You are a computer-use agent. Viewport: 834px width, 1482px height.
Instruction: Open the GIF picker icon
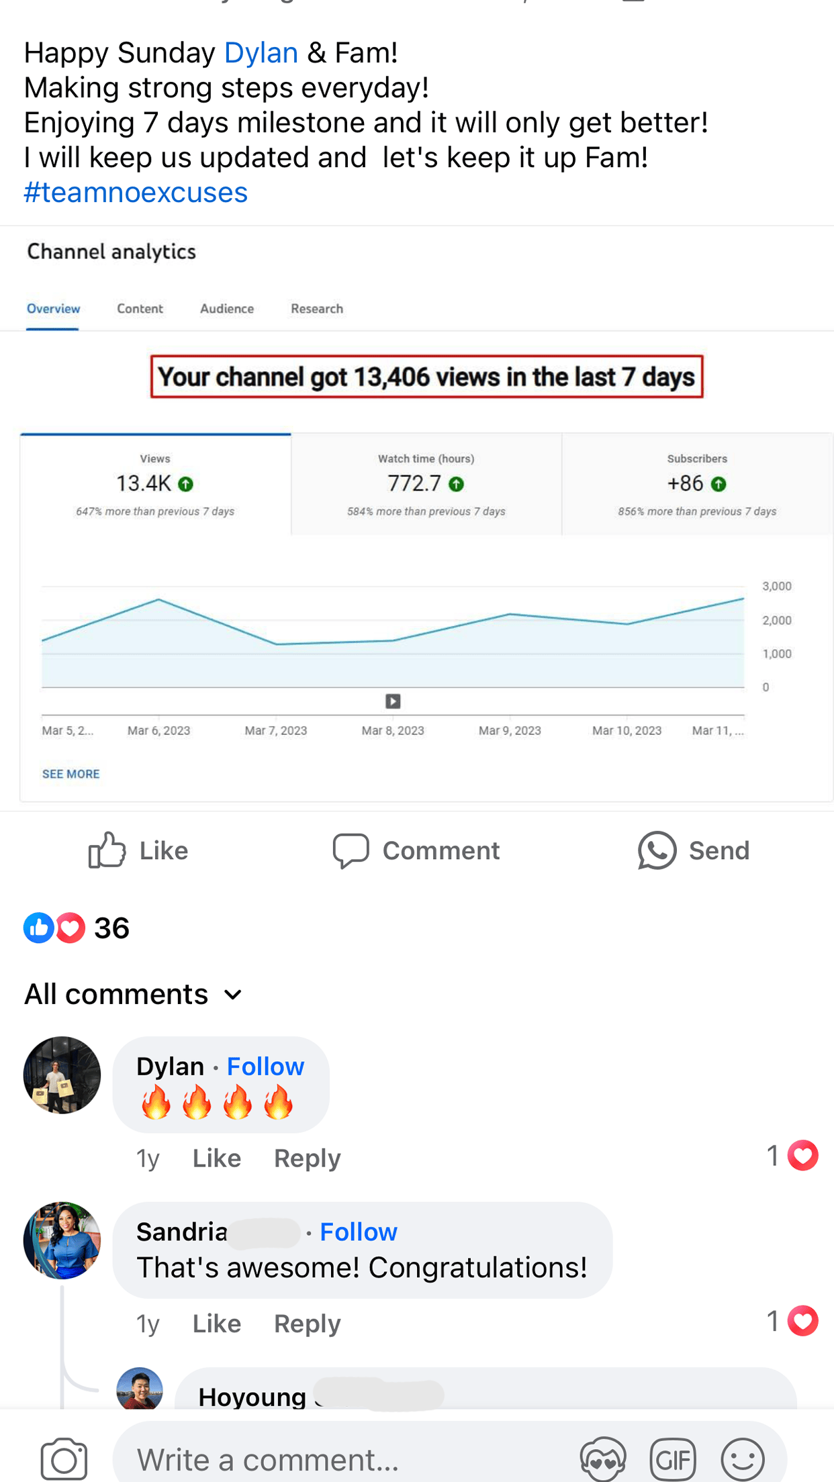tap(672, 1459)
